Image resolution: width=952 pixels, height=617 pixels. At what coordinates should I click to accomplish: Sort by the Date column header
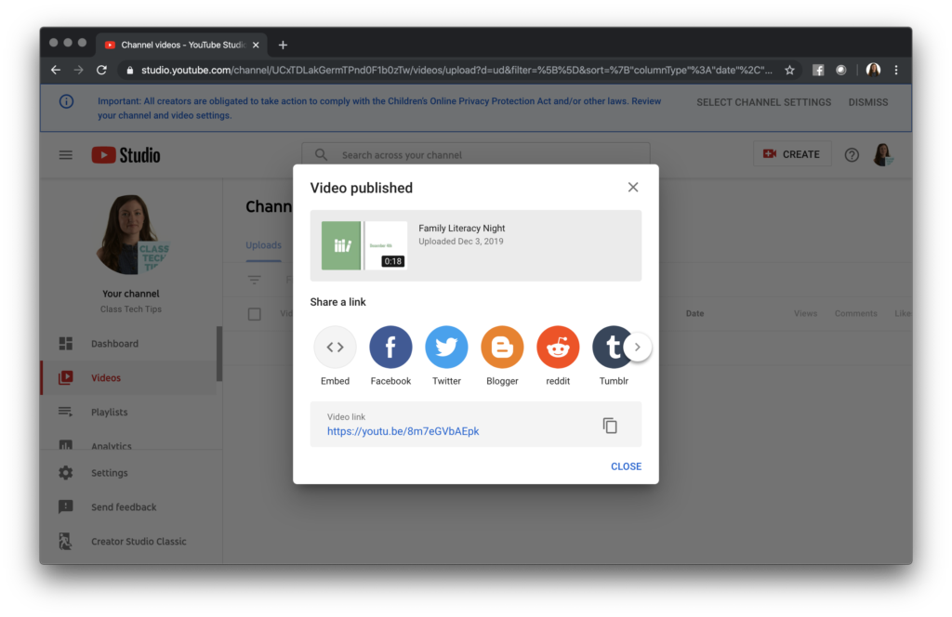click(695, 313)
